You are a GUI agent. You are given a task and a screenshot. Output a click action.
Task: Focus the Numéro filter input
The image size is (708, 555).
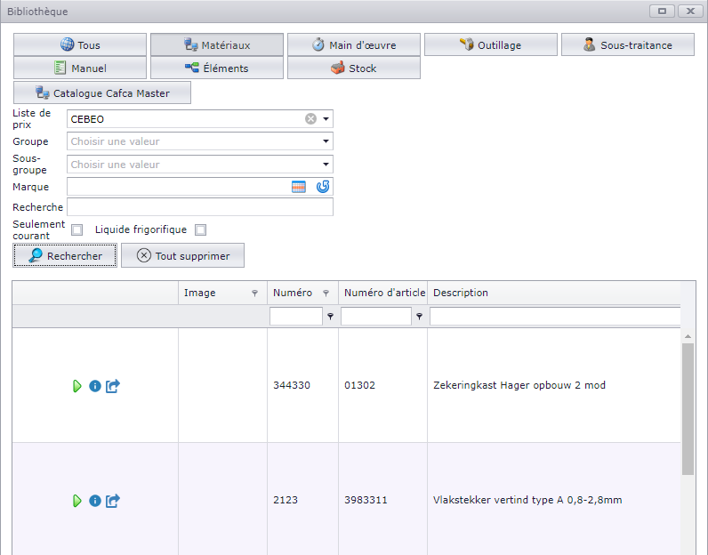pyautogui.click(x=296, y=316)
